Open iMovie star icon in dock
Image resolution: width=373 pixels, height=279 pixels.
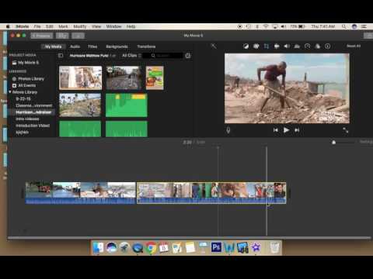pos(256,247)
